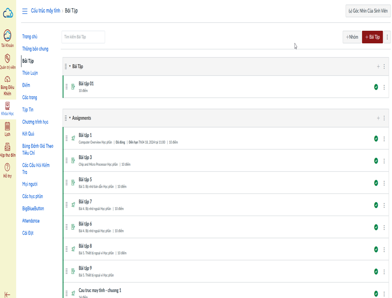Open Bảng Điều Khiển dashboard icon
The image size is (392, 298).
[7, 80]
